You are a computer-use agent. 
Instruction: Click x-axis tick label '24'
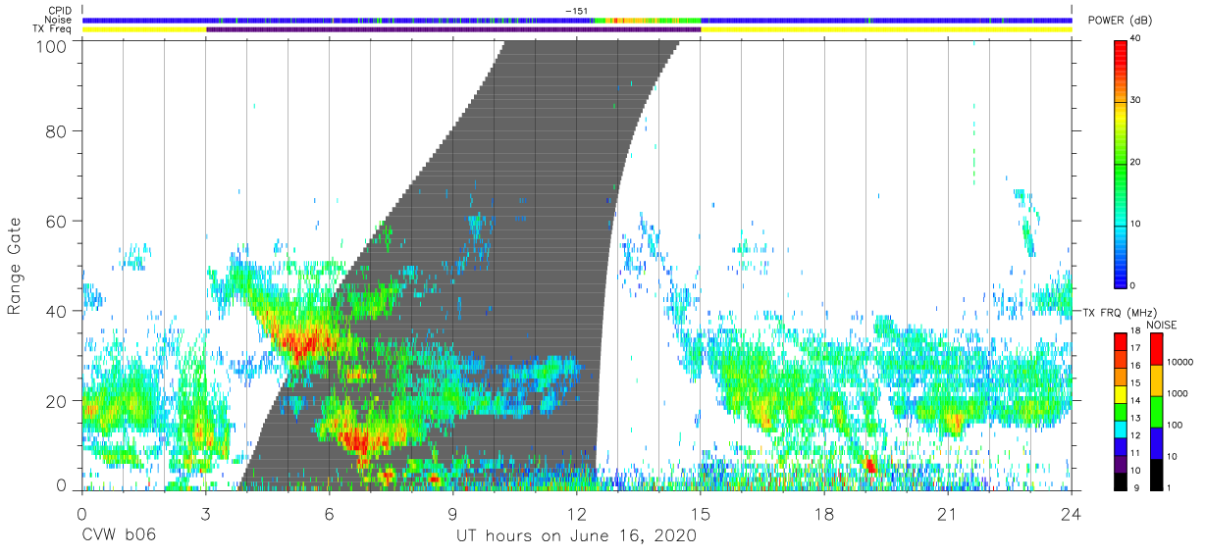(x=1072, y=513)
